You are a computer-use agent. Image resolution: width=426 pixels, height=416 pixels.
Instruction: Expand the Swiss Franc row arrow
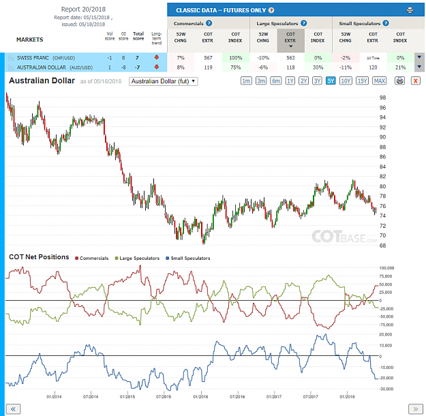point(419,57)
